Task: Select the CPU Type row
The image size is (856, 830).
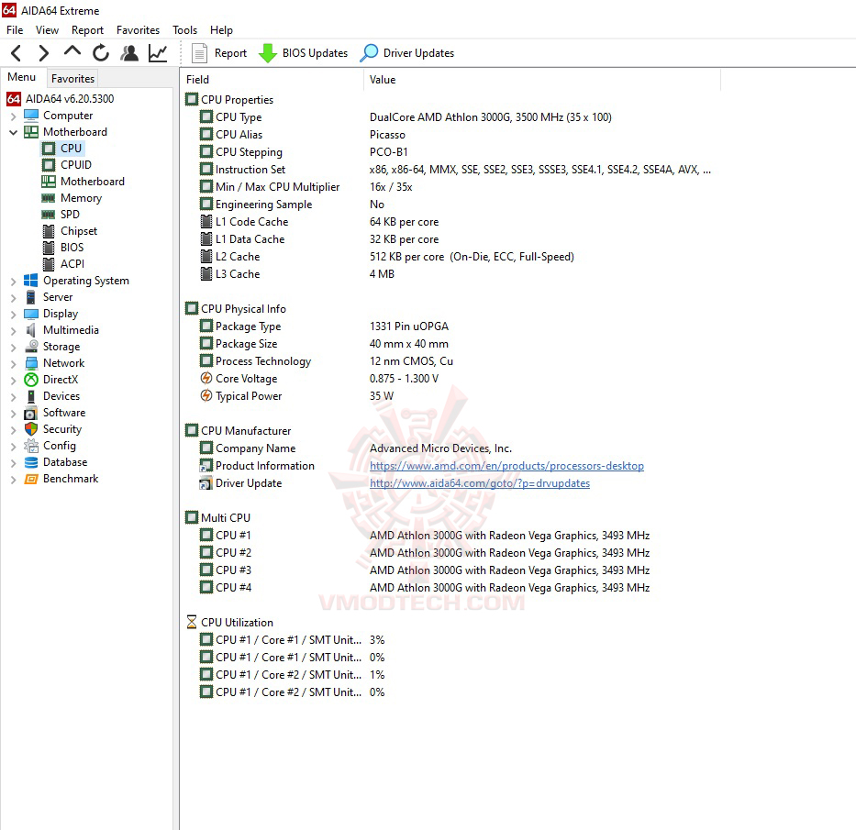Action: (453, 117)
